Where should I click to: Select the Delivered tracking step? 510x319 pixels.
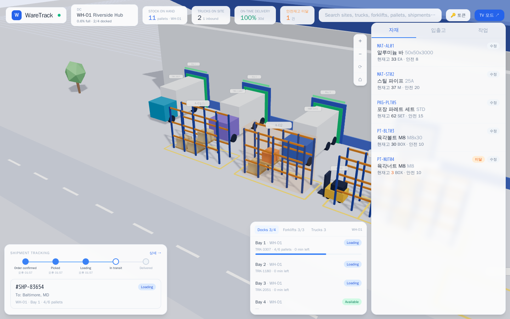click(x=146, y=262)
